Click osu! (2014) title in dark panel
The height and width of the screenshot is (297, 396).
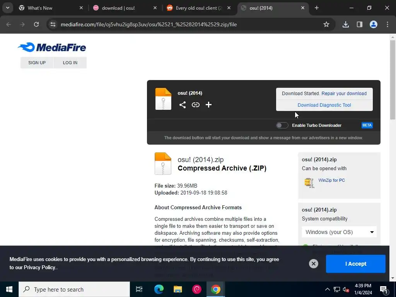(x=190, y=93)
